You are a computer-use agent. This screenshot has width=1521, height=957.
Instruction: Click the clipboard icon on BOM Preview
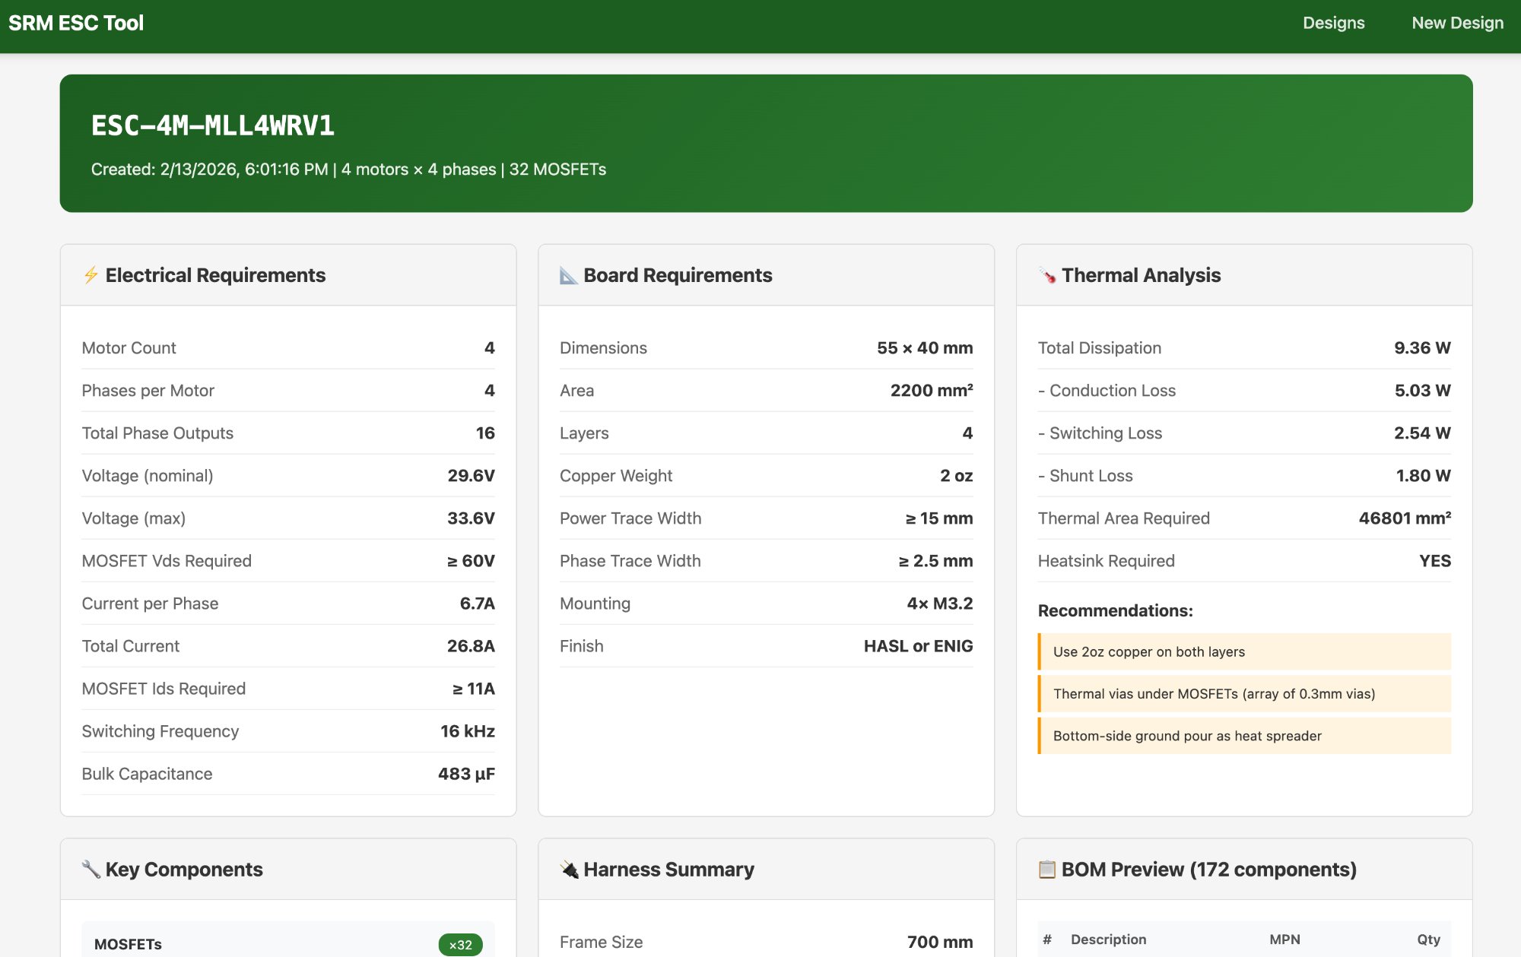(1047, 869)
